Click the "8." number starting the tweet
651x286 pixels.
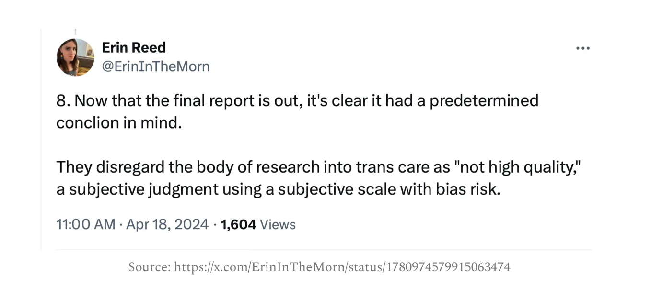pyautogui.click(x=62, y=101)
